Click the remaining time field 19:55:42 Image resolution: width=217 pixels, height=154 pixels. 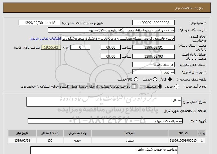(51, 47)
